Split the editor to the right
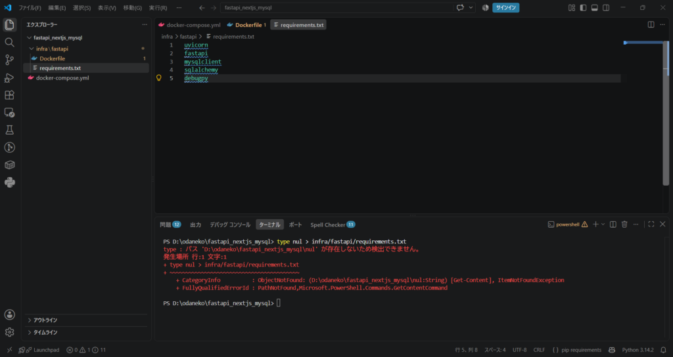 pos(651,25)
